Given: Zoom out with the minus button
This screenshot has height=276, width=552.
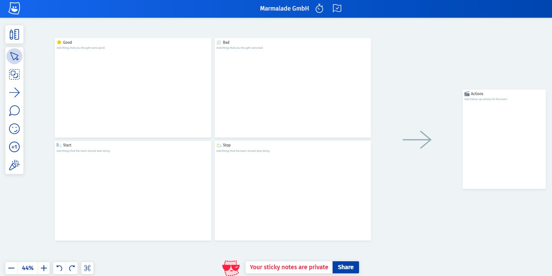Looking at the screenshot, I should 11,268.
